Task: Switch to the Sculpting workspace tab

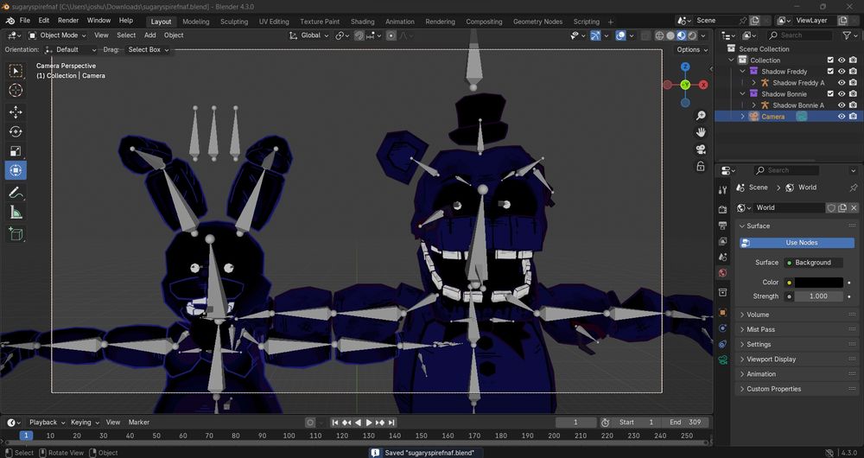Action: pyautogui.click(x=233, y=22)
